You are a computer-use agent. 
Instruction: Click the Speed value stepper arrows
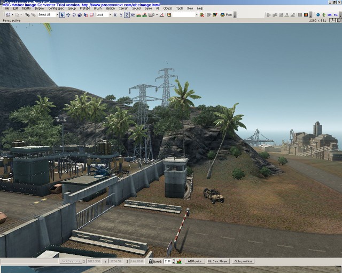click(x=173, y=261)
